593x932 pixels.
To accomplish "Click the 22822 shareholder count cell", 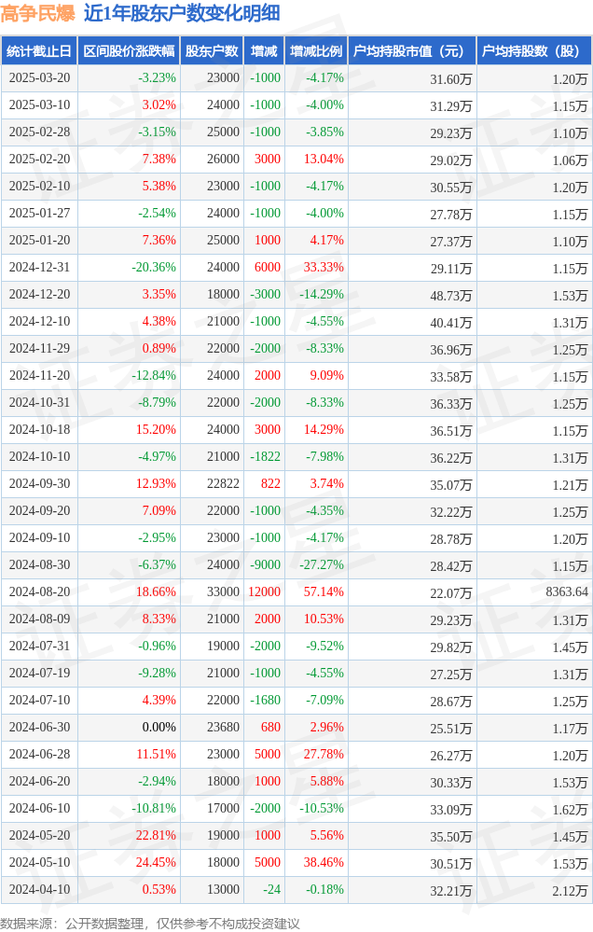I will [223, 484].
